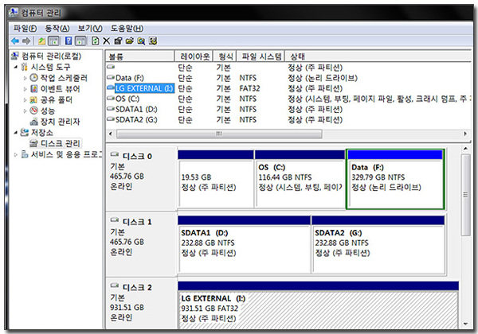Open the 파일(F) menu

click(25, 29)
